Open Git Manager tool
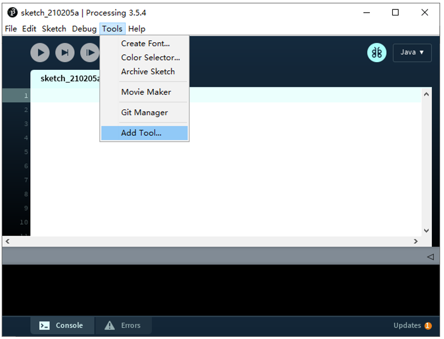The width and height of the screenshot is (444, 339). pos(145,113)
